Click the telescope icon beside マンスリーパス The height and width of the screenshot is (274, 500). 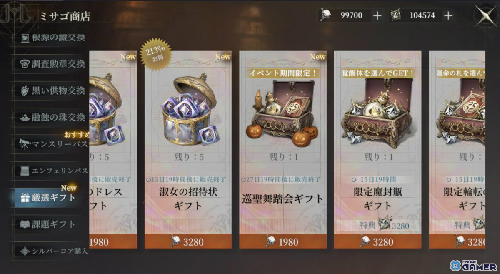(x=25, y=144)
